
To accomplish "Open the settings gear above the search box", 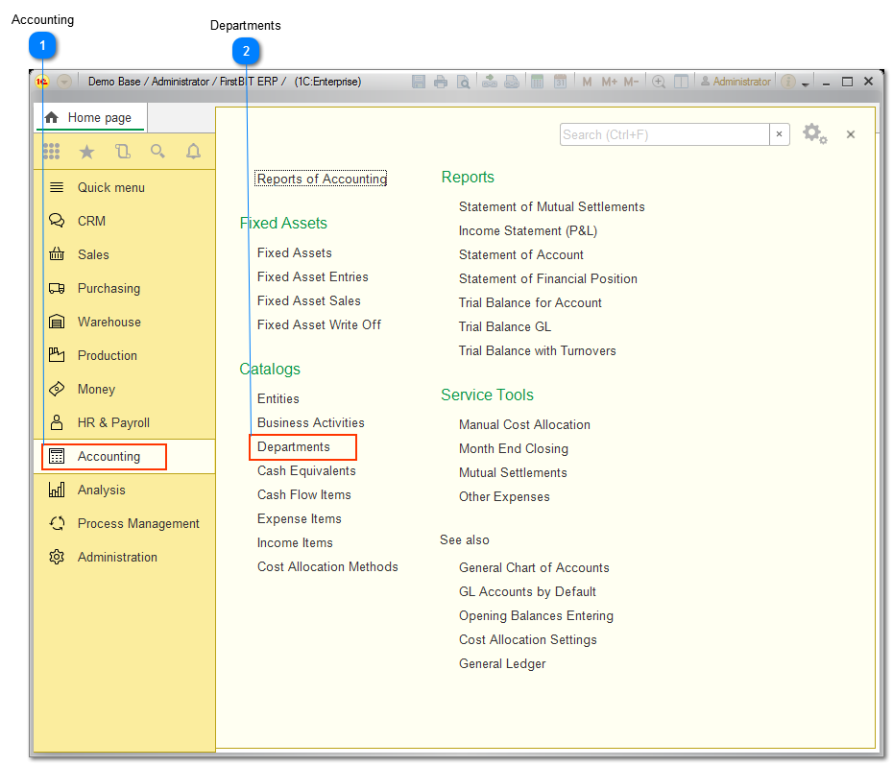I will click(x=813, y=134).
